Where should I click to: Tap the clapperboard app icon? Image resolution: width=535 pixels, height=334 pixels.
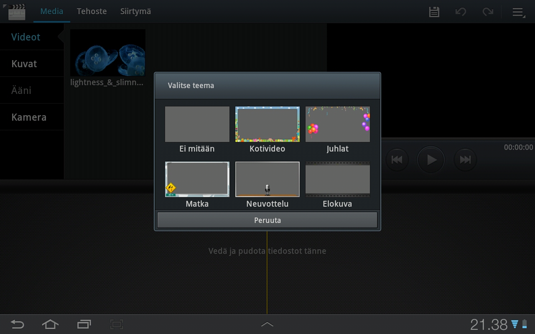pyautogui.click(x=16, y=12)
